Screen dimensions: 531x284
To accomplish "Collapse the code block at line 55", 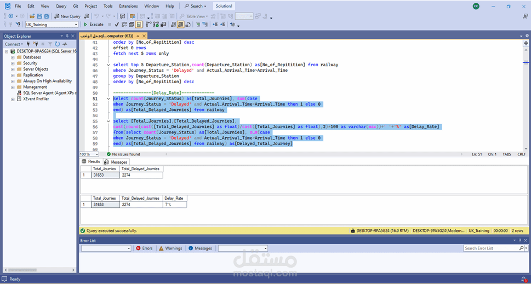I will [108, 121].
